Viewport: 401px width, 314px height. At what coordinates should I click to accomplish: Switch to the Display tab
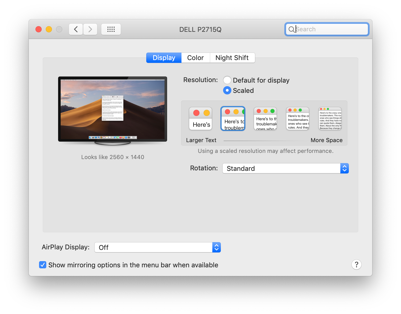click(164, 58)
